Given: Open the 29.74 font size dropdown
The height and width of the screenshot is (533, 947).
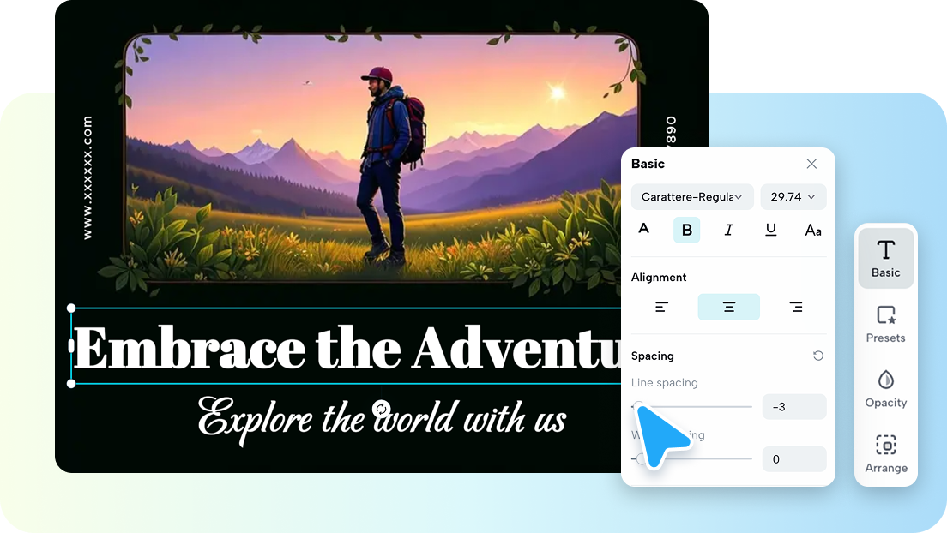Looking at the screenshot, I should 793,197.
